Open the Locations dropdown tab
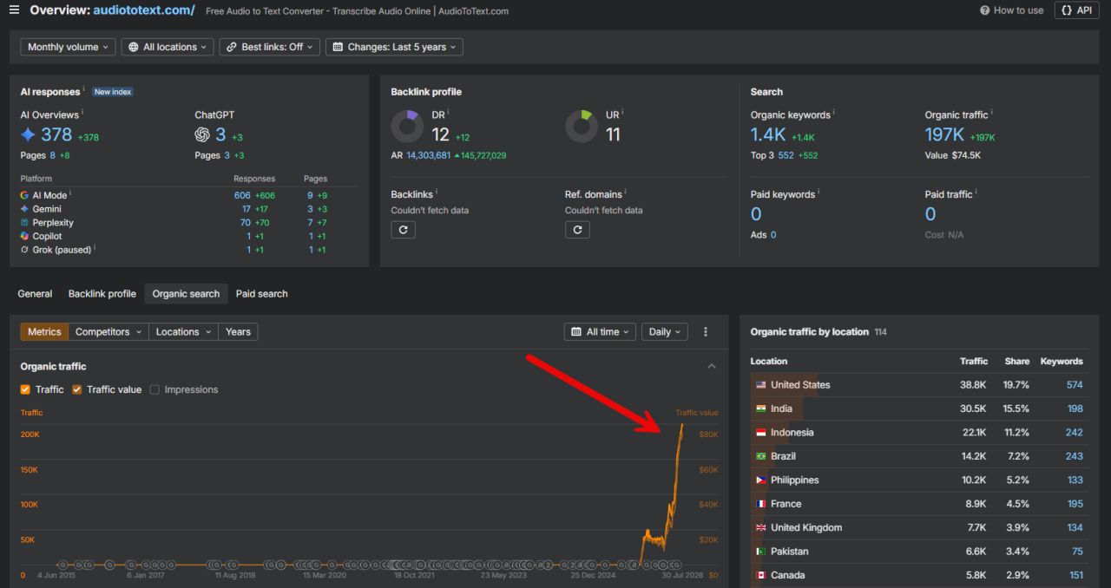 (x=183, y=332)
